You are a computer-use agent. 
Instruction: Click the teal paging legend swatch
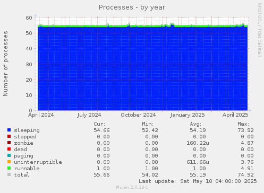pos(9,155)
